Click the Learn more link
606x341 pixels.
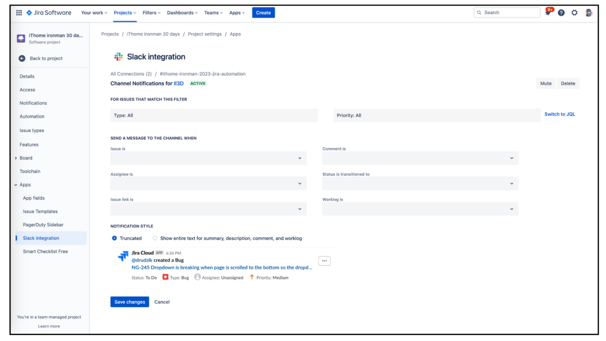tap(49, 326)
